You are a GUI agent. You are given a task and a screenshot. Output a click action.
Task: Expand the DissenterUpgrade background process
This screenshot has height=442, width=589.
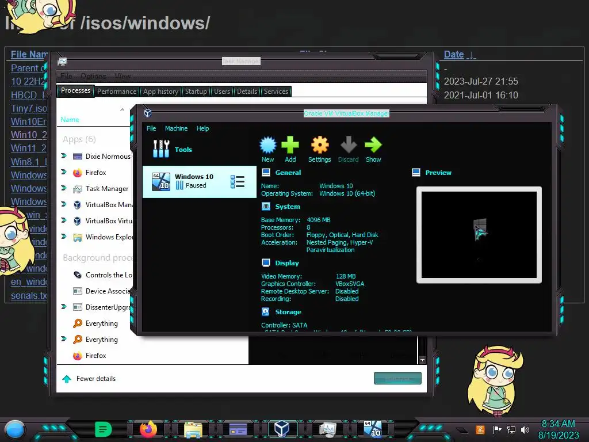pos(64,307)
